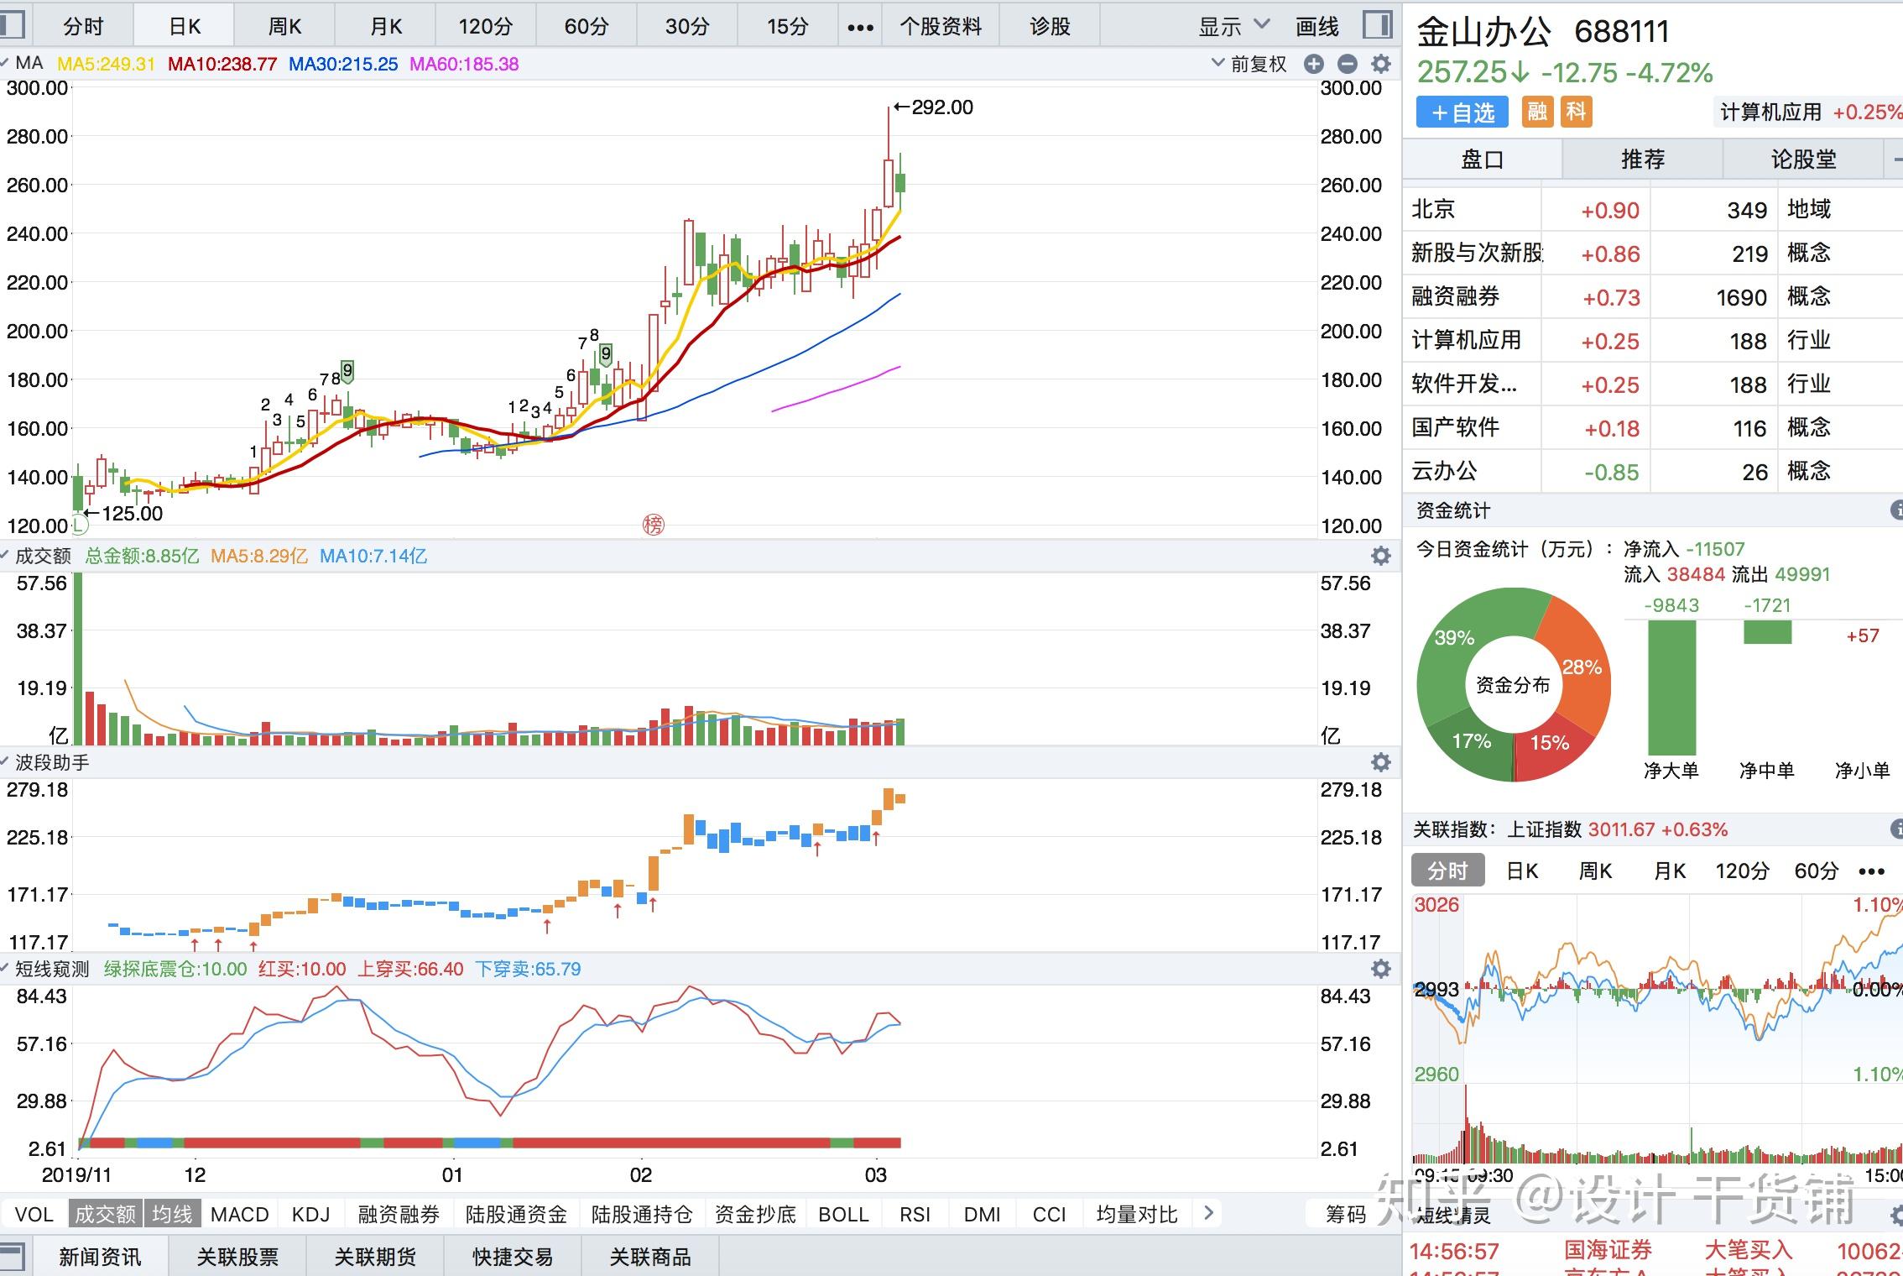This screenshot has width=1903, height=1276.
Task: Open 关联商品 bottom tab
Action: [650, 1257]
